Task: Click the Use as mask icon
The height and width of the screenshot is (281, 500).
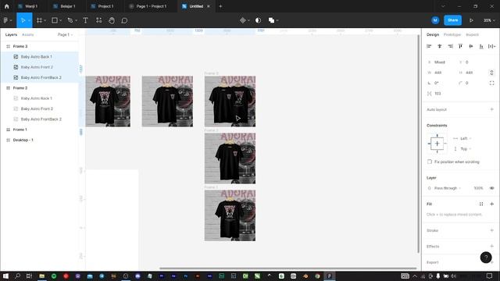Action: coord(258,20)
